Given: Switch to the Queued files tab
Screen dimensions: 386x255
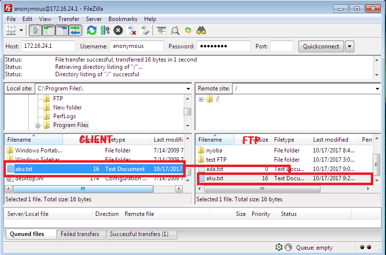Looking at the screenshot, I should tap(30, 234).
